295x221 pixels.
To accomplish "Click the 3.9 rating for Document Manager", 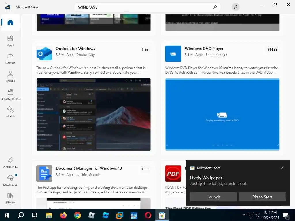I will pos(60,175).
